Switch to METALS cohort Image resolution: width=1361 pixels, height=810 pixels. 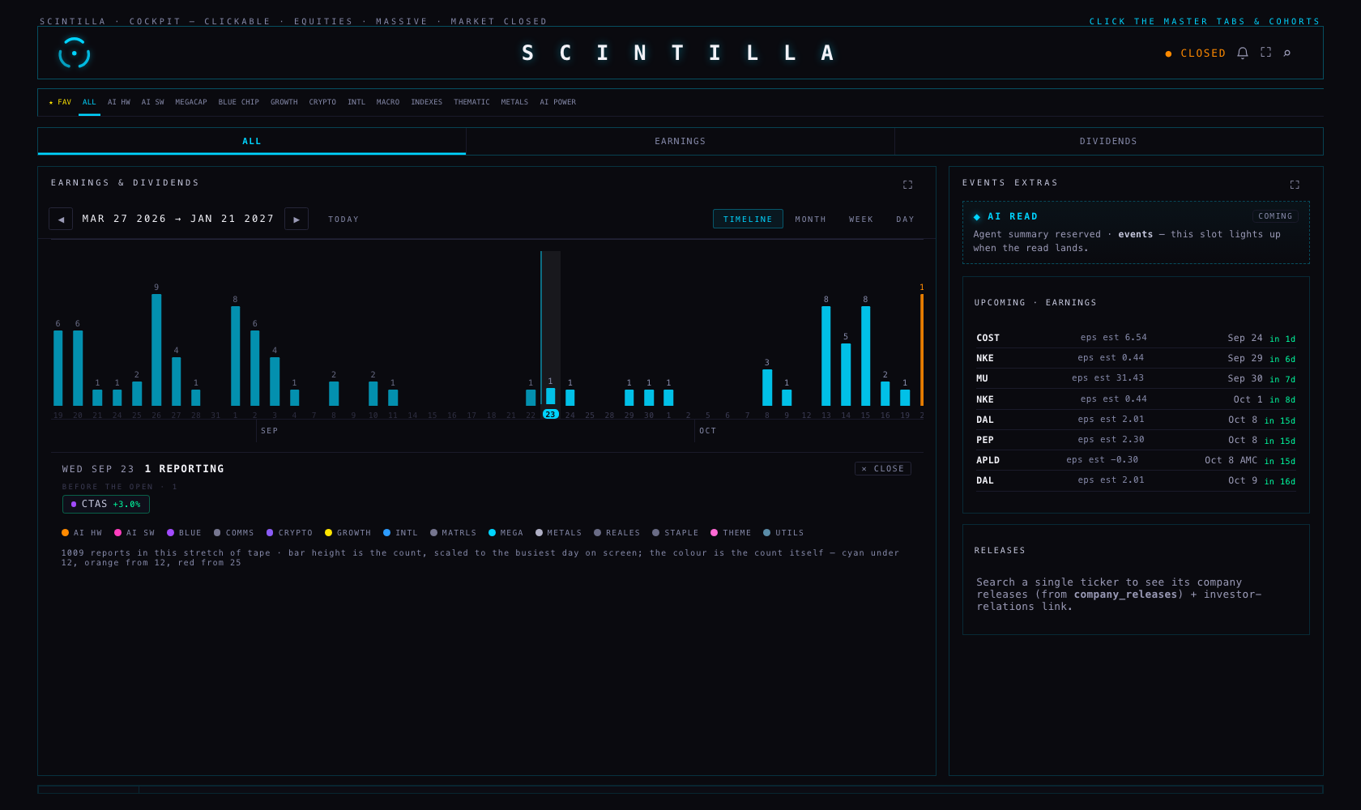[x=514, y=102]
